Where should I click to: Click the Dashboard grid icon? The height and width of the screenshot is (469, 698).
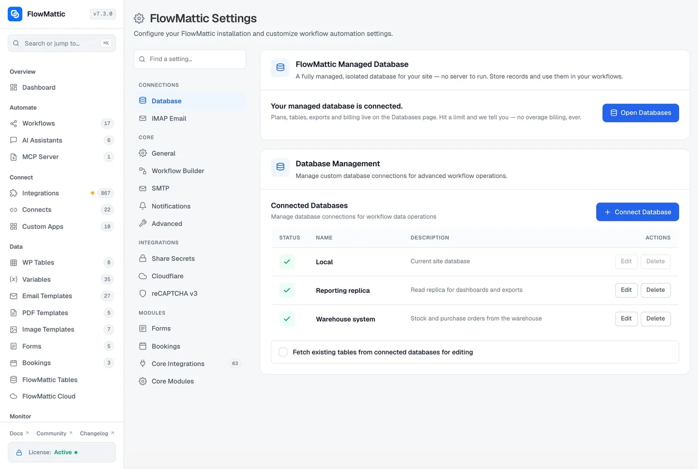tap(14, 87)
